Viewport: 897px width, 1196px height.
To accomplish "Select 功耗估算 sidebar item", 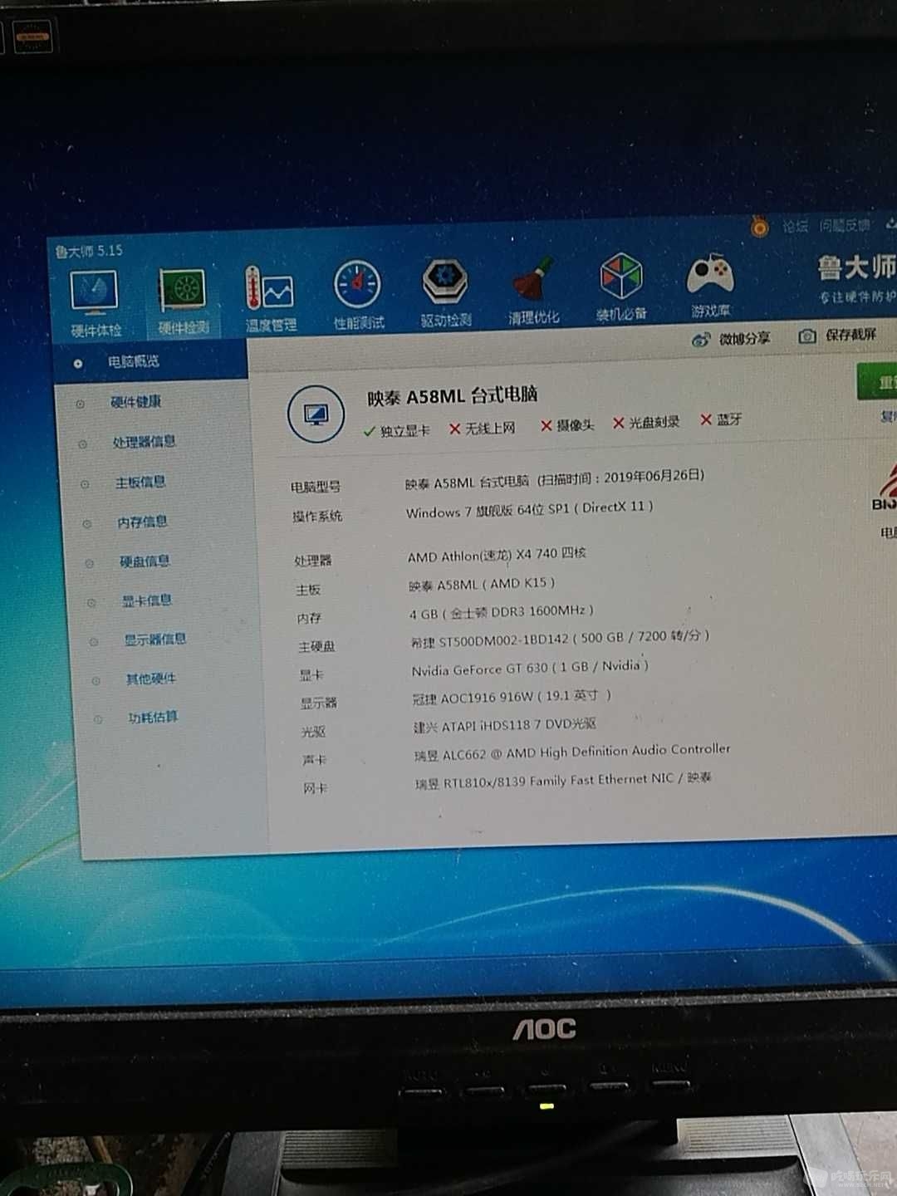I will (x=154, y=717).
